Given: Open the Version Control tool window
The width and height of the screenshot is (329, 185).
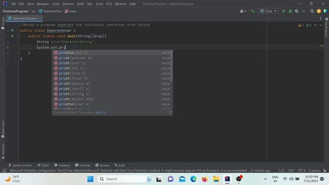Looking at the screenshot, I should [x=20, y=165].
